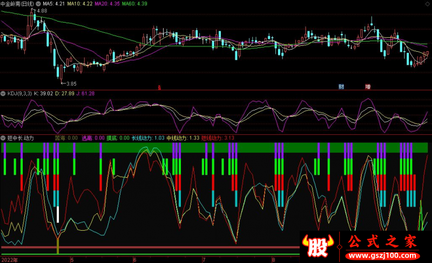
Task: Click the red '$' dividend marker
Action: click(x=159, y=86)
